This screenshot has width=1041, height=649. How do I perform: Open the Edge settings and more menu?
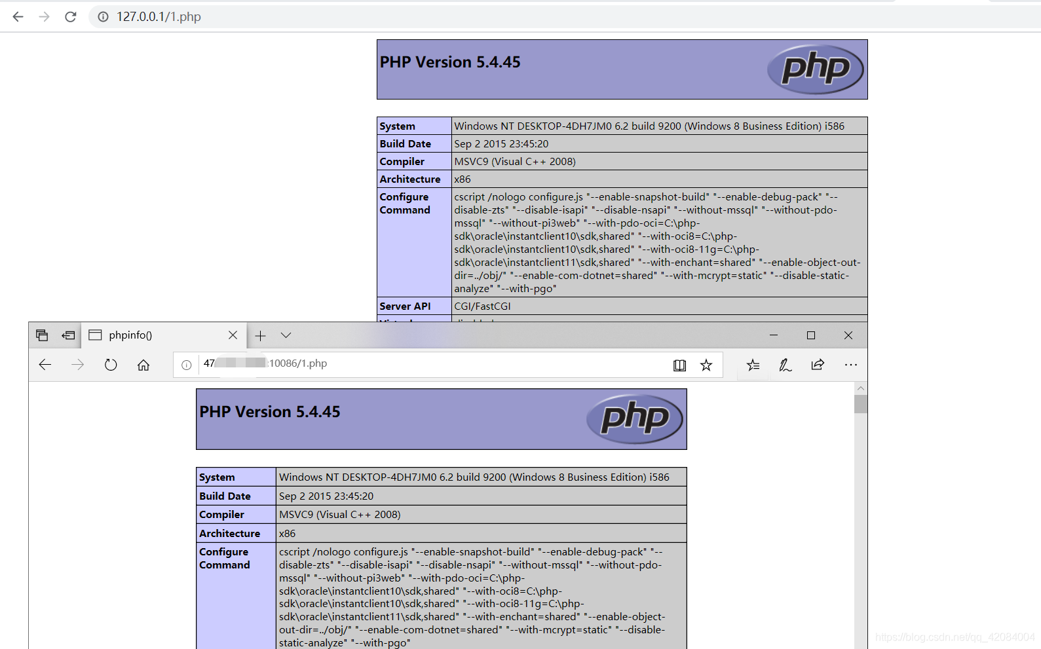pos(850,365)
